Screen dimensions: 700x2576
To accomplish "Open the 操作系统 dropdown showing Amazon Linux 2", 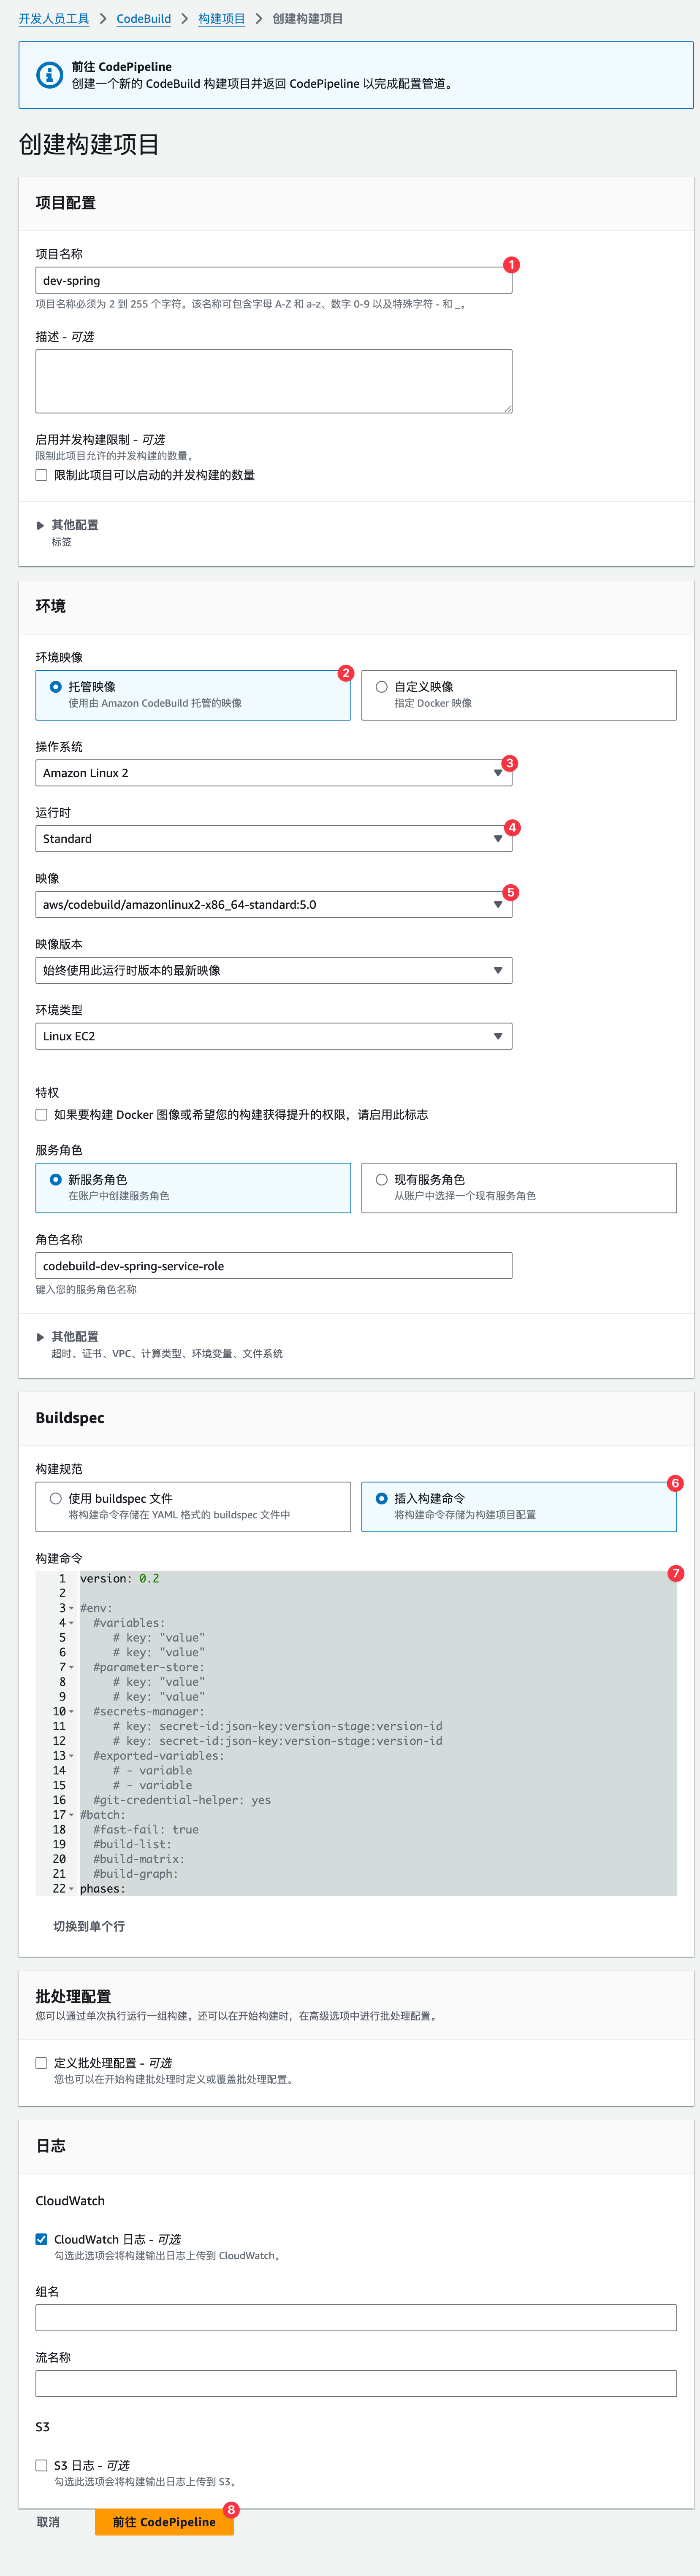I will coord(274,773).
